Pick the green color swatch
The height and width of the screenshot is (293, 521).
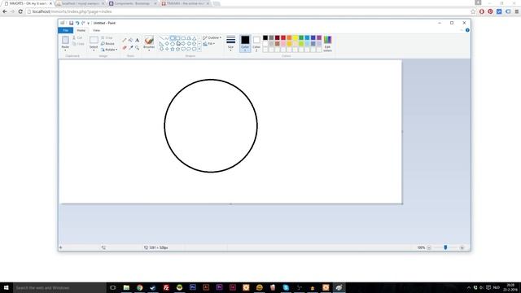click(x=301, y=38)
